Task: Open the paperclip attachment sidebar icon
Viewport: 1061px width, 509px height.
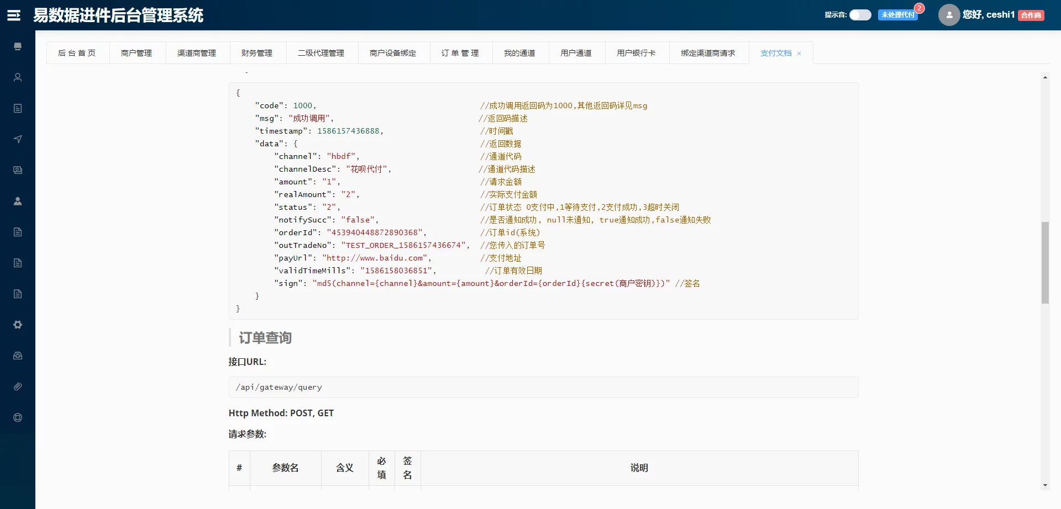Action: click(18, 386)
